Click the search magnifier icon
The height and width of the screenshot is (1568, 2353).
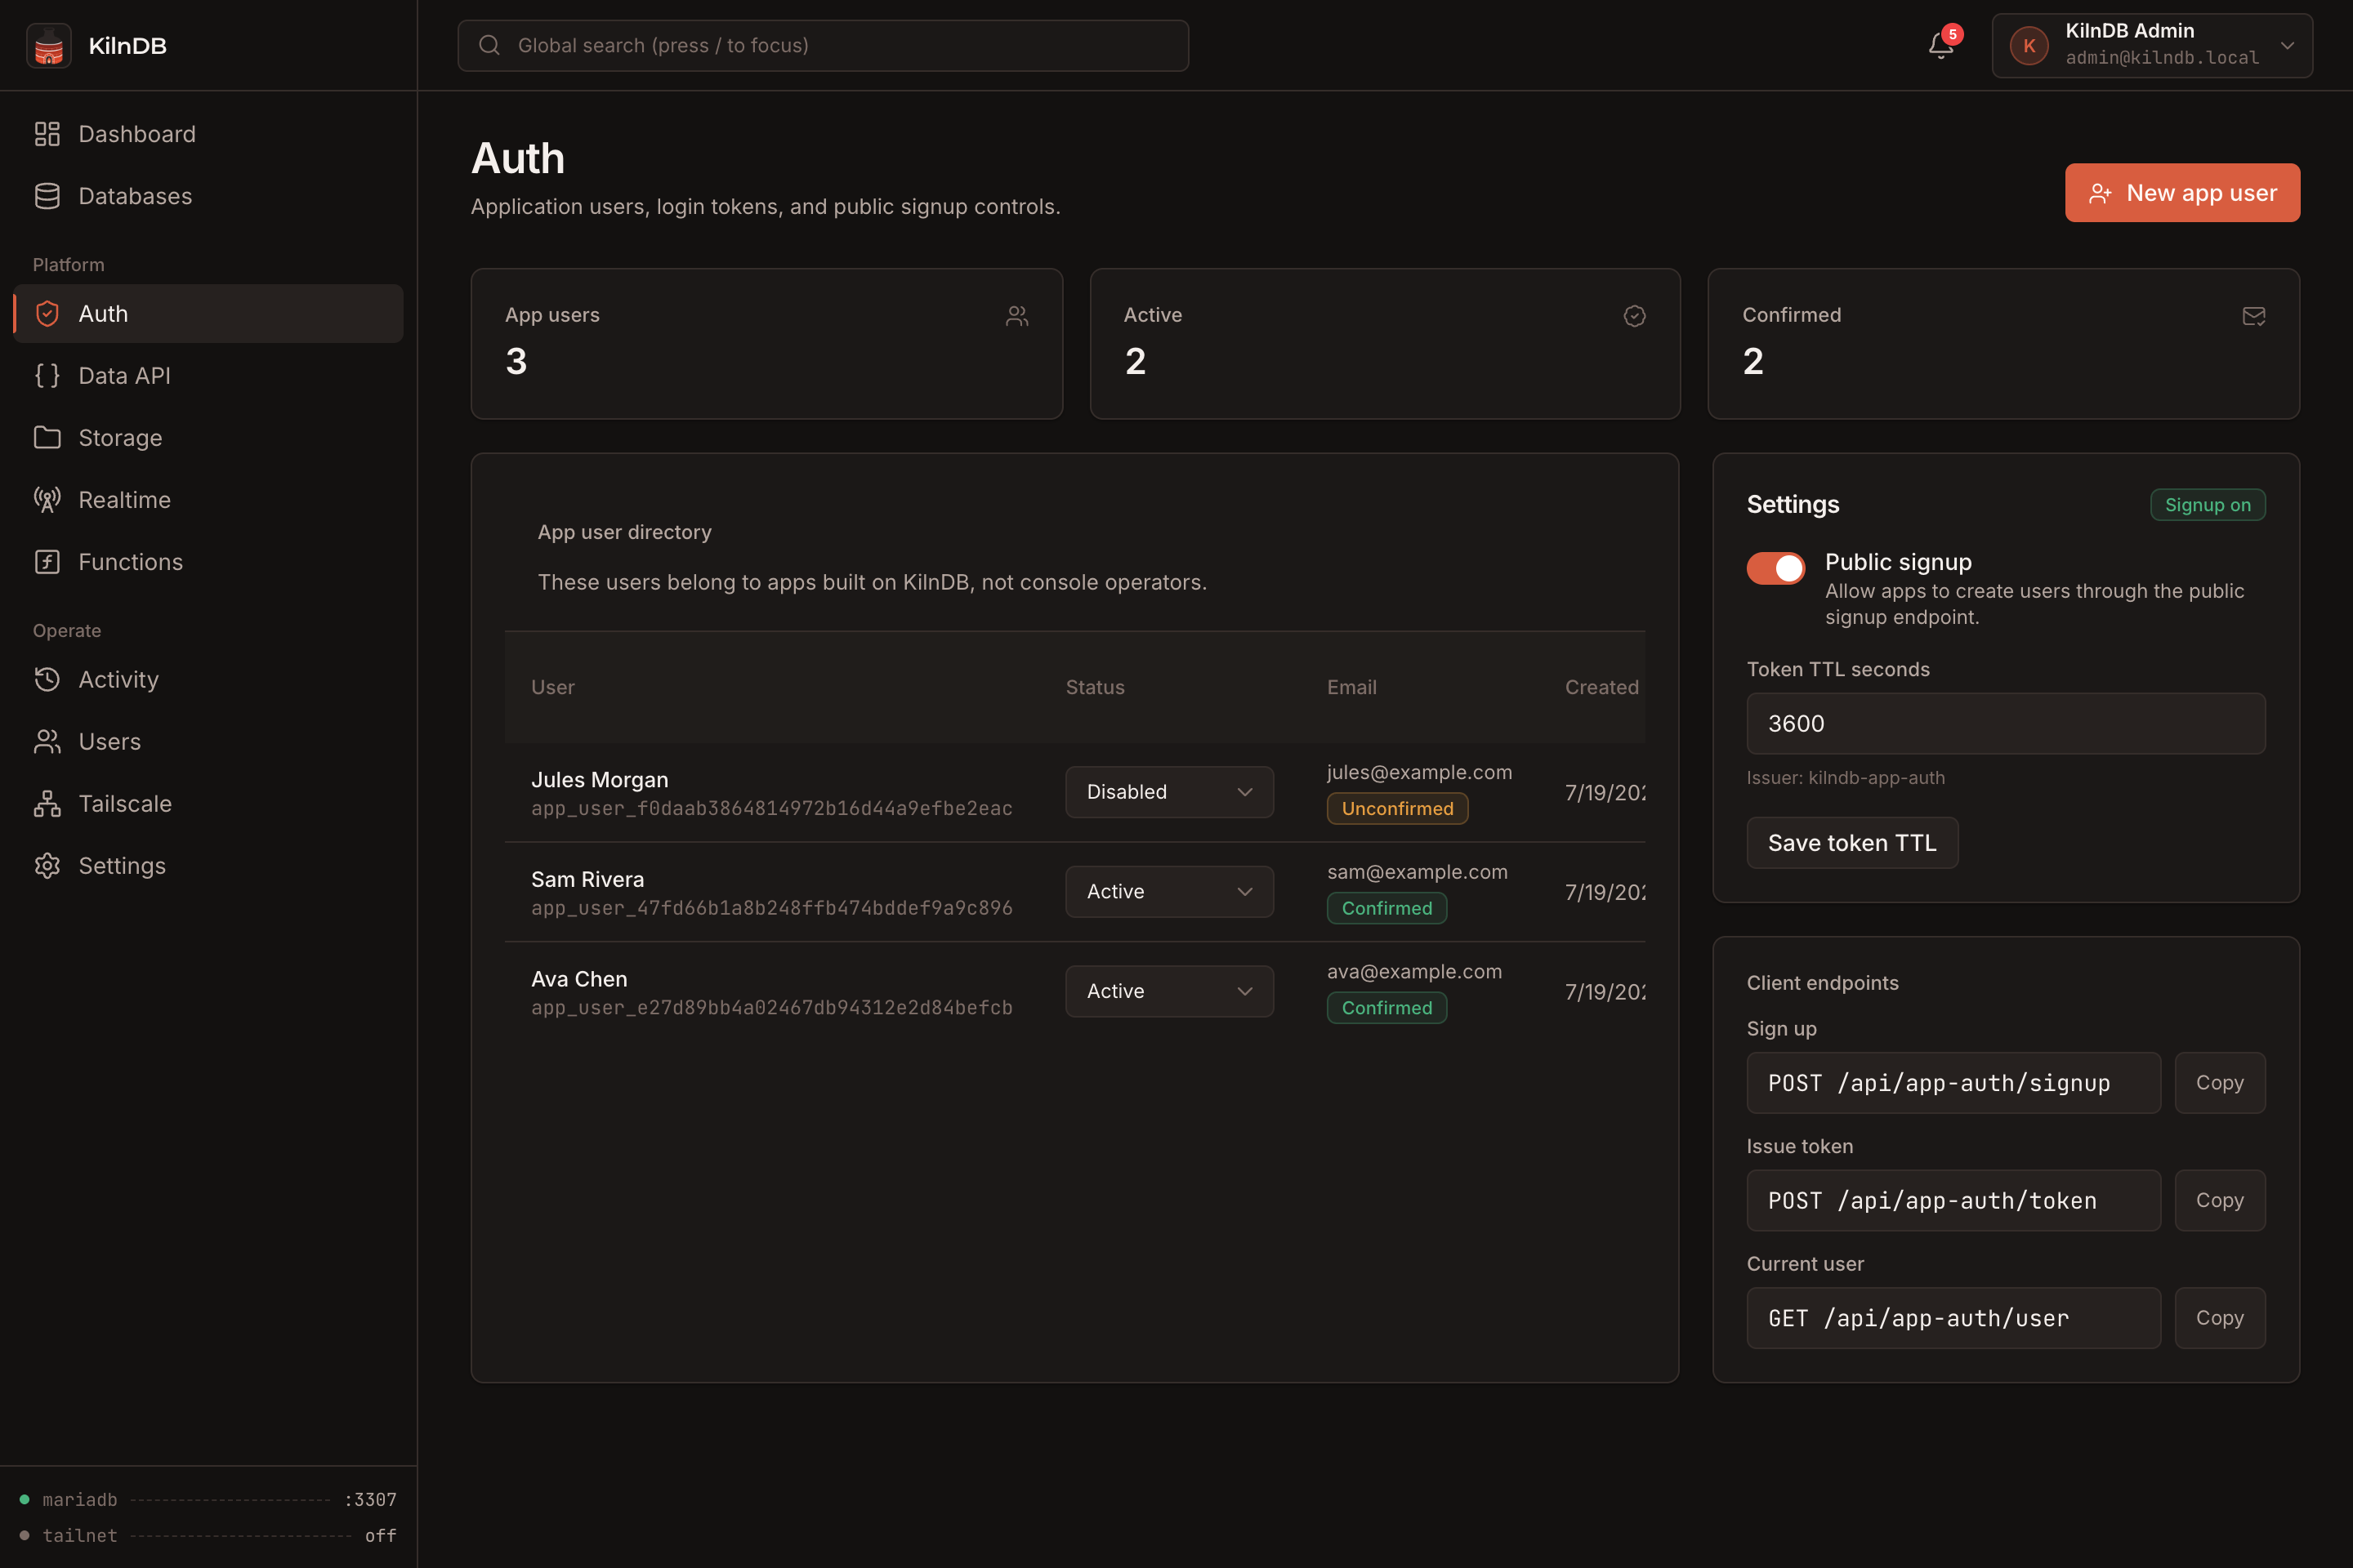pyautogui.click(x=489, y=45)
